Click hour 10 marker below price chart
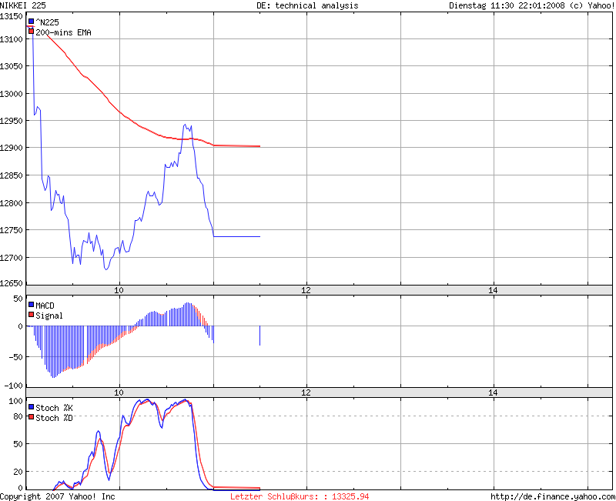Screen dimensions: 616x501 tap(119, 290)
